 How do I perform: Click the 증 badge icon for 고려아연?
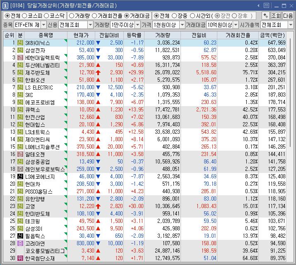tap(20, 244)
